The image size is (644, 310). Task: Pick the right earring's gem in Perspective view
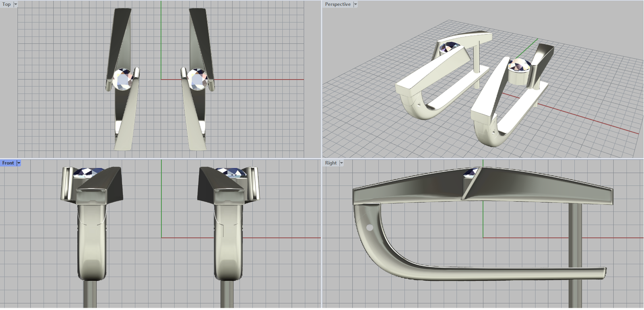pyautogui.click(x=520, y=65)
